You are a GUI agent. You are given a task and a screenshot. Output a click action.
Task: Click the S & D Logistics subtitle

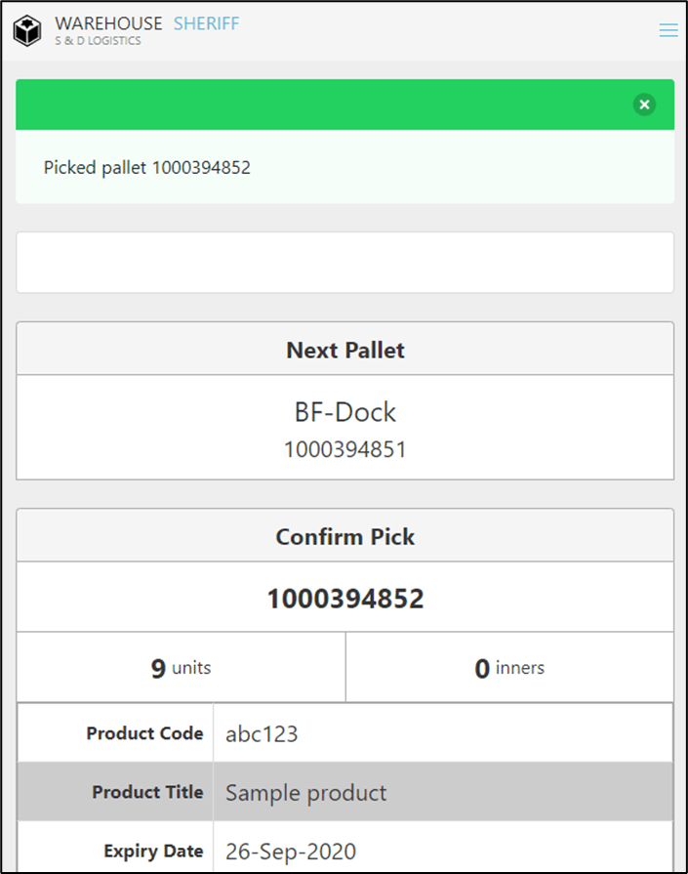click(98, 41)
